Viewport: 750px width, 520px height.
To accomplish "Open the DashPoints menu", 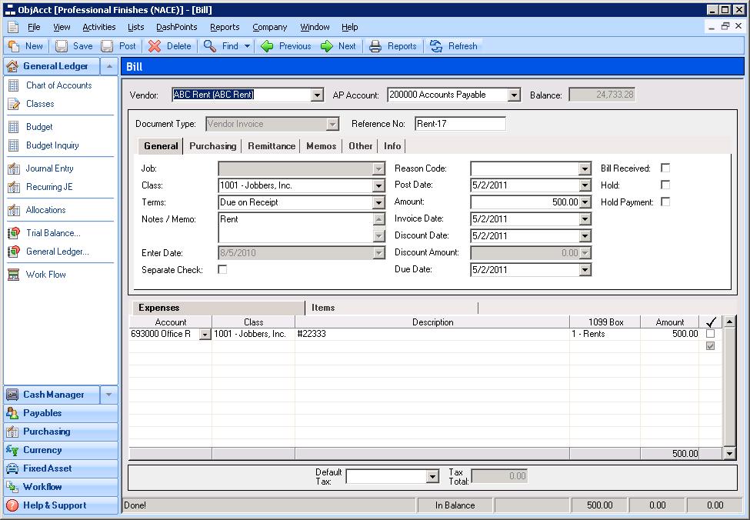I will click(176, 27).
